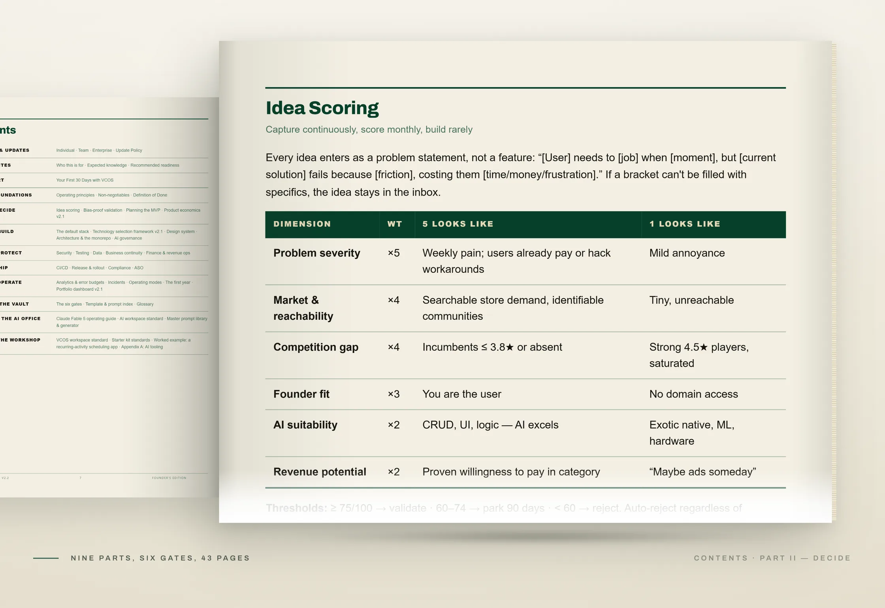The width and height of the screenshot is (885, 608).
Task: Select the "Market & reachability" row label
Action: (x=303, y=308)
